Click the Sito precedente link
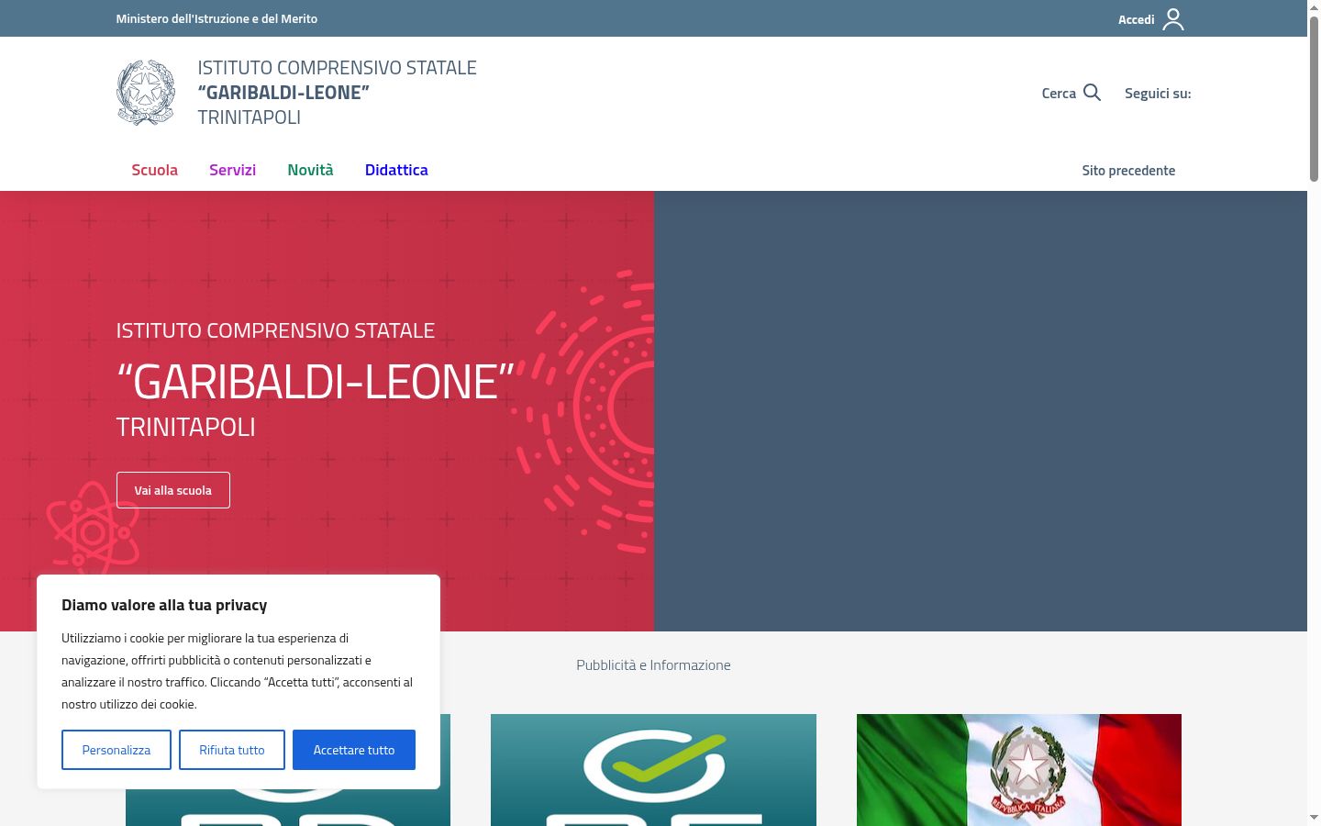This screenshot has width=1321, height=826. coord(1128,171)
